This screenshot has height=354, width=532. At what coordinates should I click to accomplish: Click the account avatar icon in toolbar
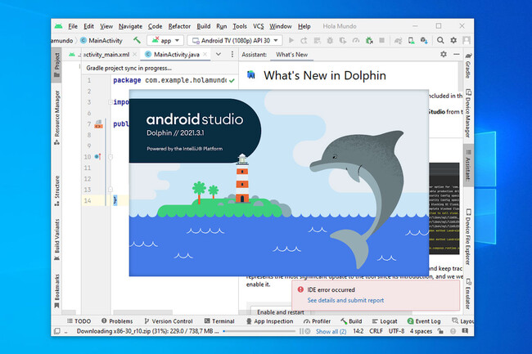click(x=467, y=40)
